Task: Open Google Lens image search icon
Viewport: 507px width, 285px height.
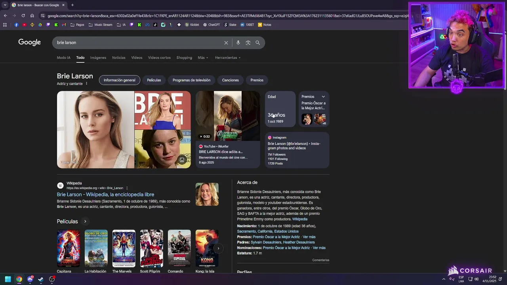Action: click(x=248, y=43)
